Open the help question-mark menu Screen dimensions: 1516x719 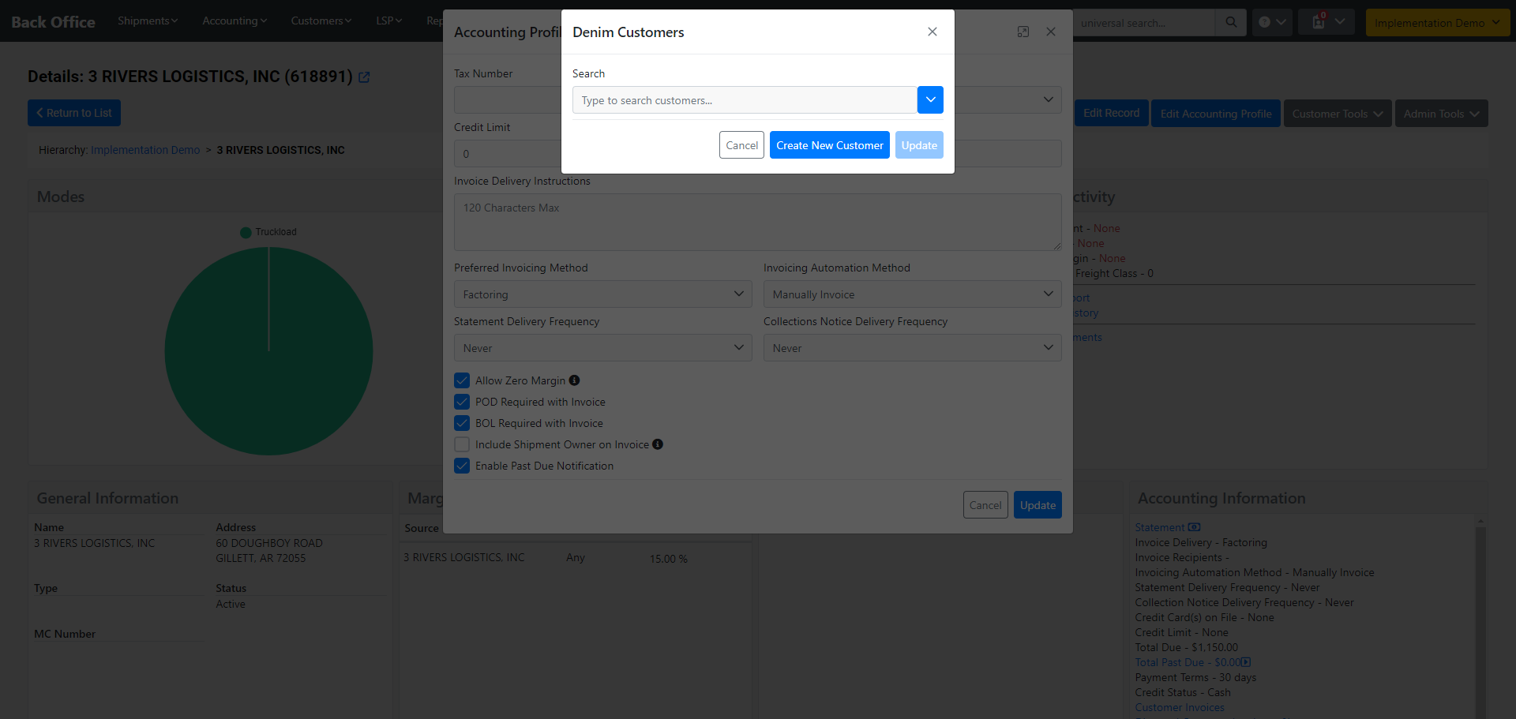click(1272, 22)
